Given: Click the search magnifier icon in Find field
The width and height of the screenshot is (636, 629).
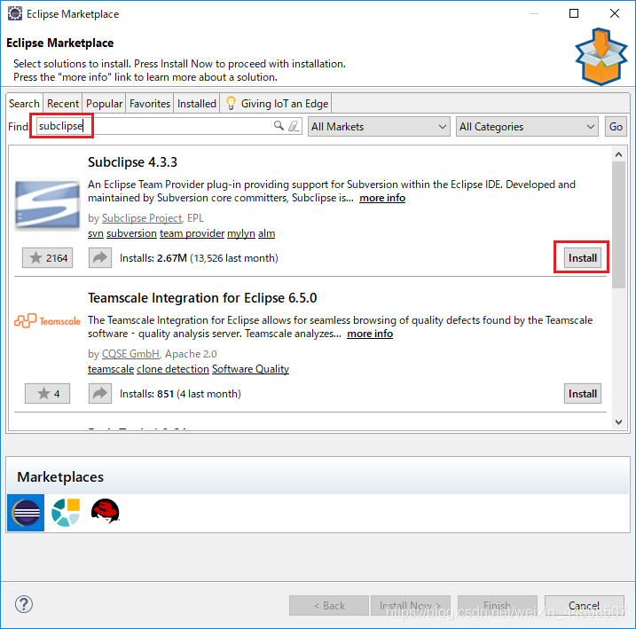Looking at the screenshot, I should (x=279, y=126).
